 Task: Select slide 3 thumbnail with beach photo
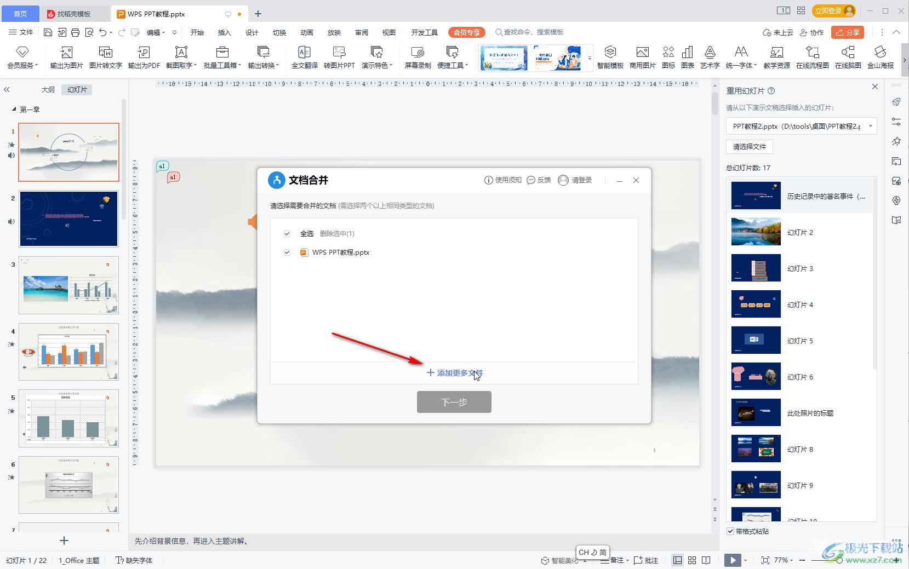(68, 285)
